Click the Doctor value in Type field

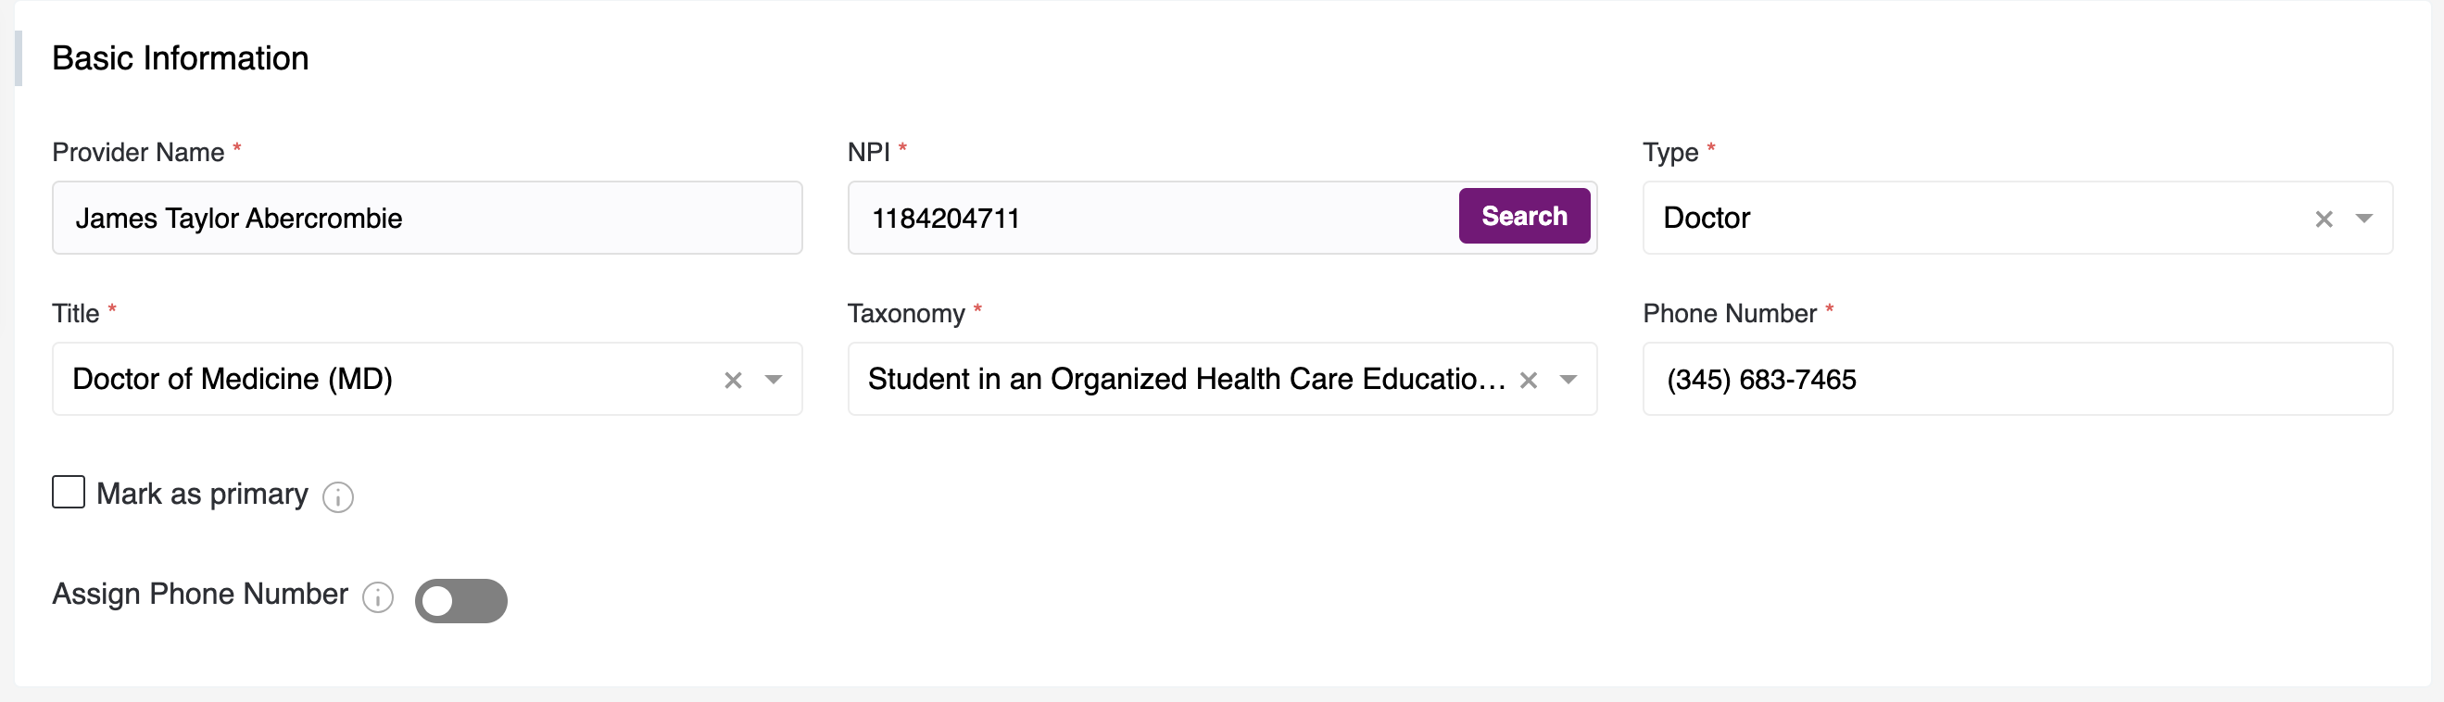pos(1706,219)
